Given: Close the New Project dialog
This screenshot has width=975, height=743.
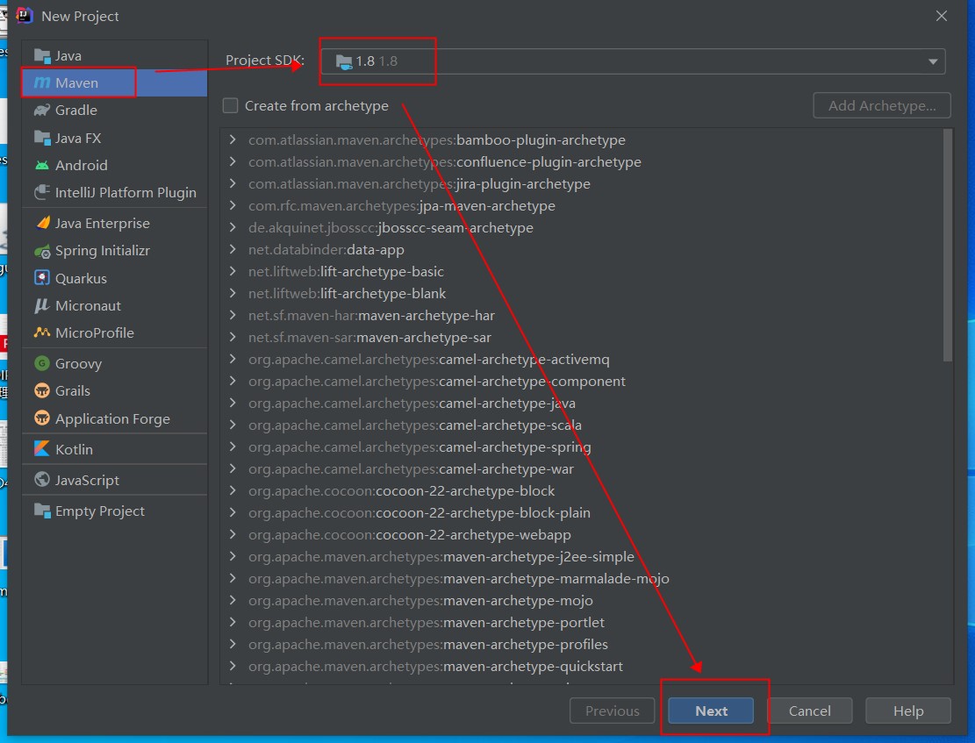Looking at the screenshot, I should pos(942,16).
